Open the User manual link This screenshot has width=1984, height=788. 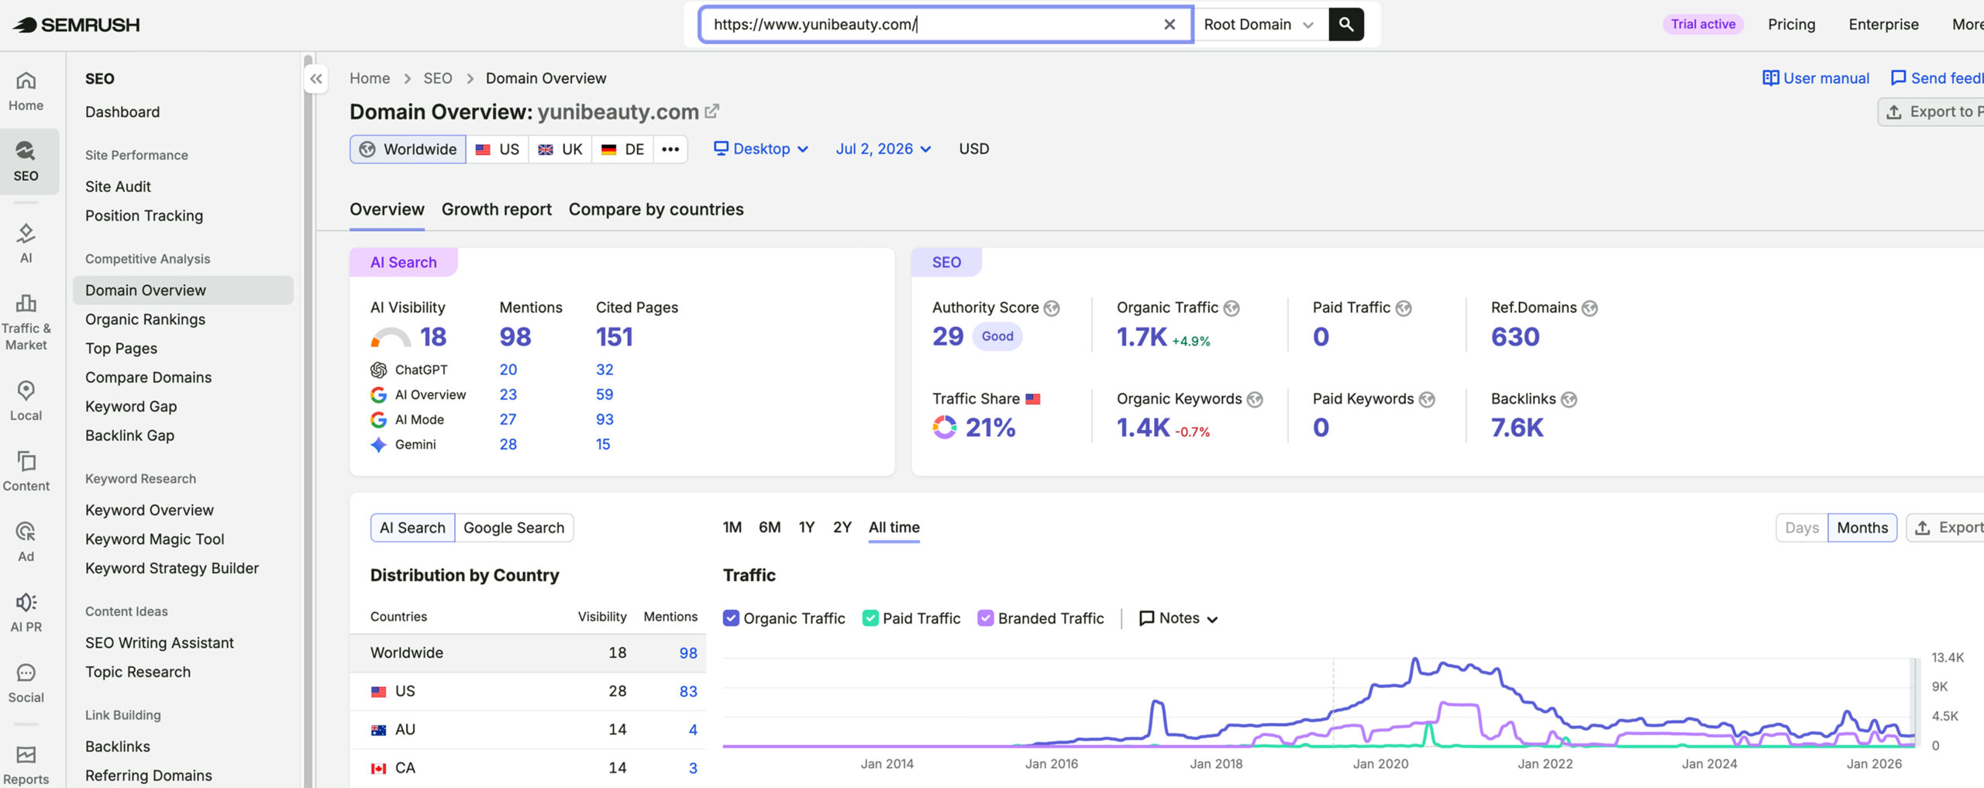1816,78
